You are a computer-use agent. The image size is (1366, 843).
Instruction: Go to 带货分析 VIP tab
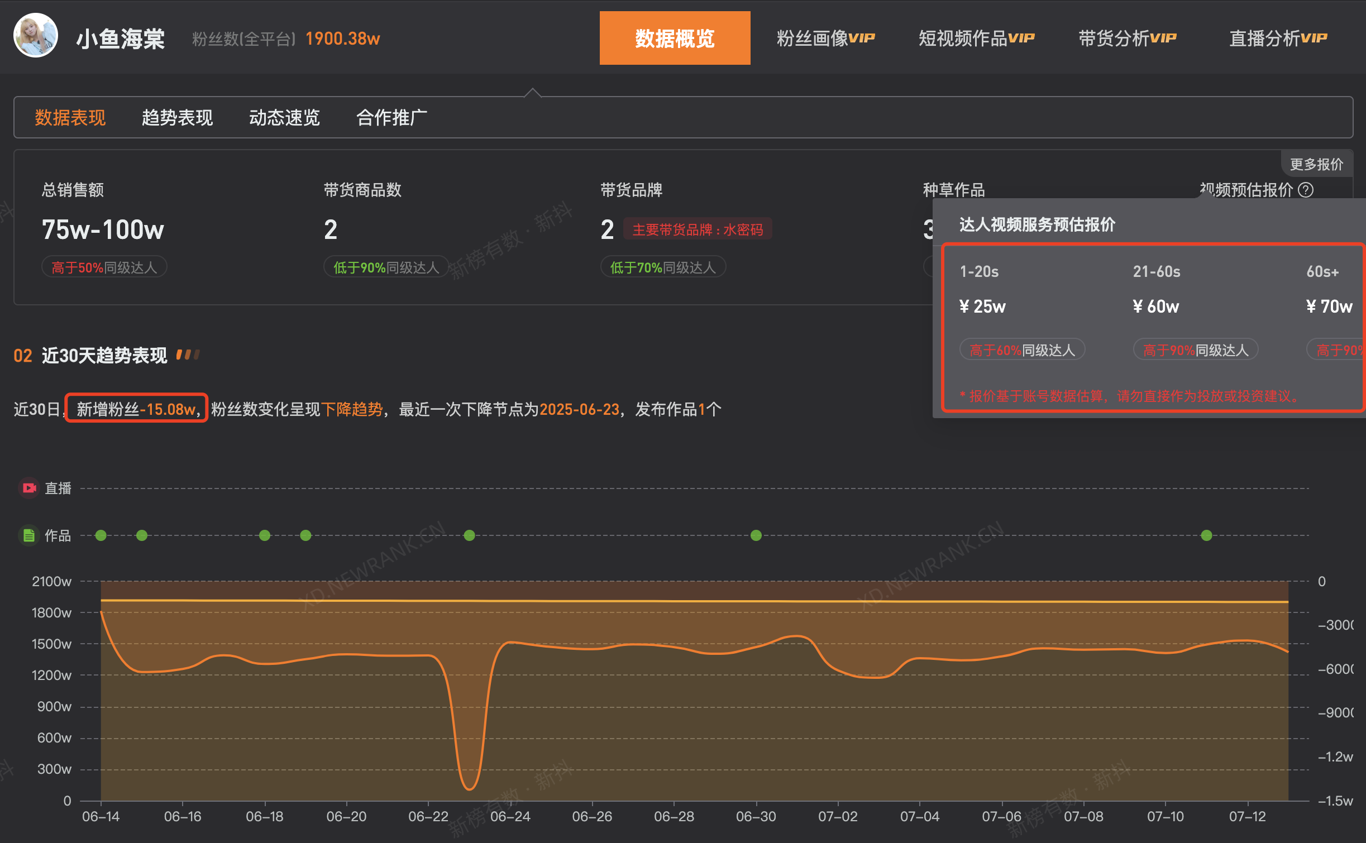click(x=1127, y=38)
